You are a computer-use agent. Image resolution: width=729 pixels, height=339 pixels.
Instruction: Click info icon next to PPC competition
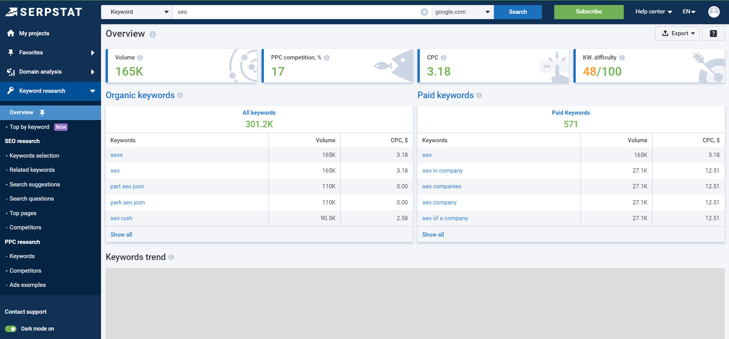coord(326,58)
